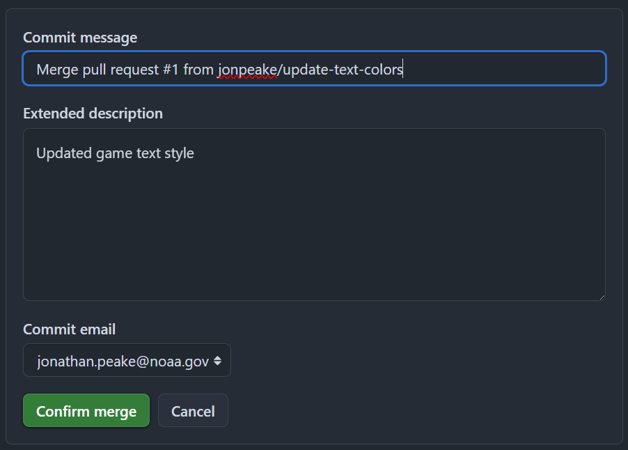Cancel the merge
This screenshot has height=450, width=628.
point(193,410)
